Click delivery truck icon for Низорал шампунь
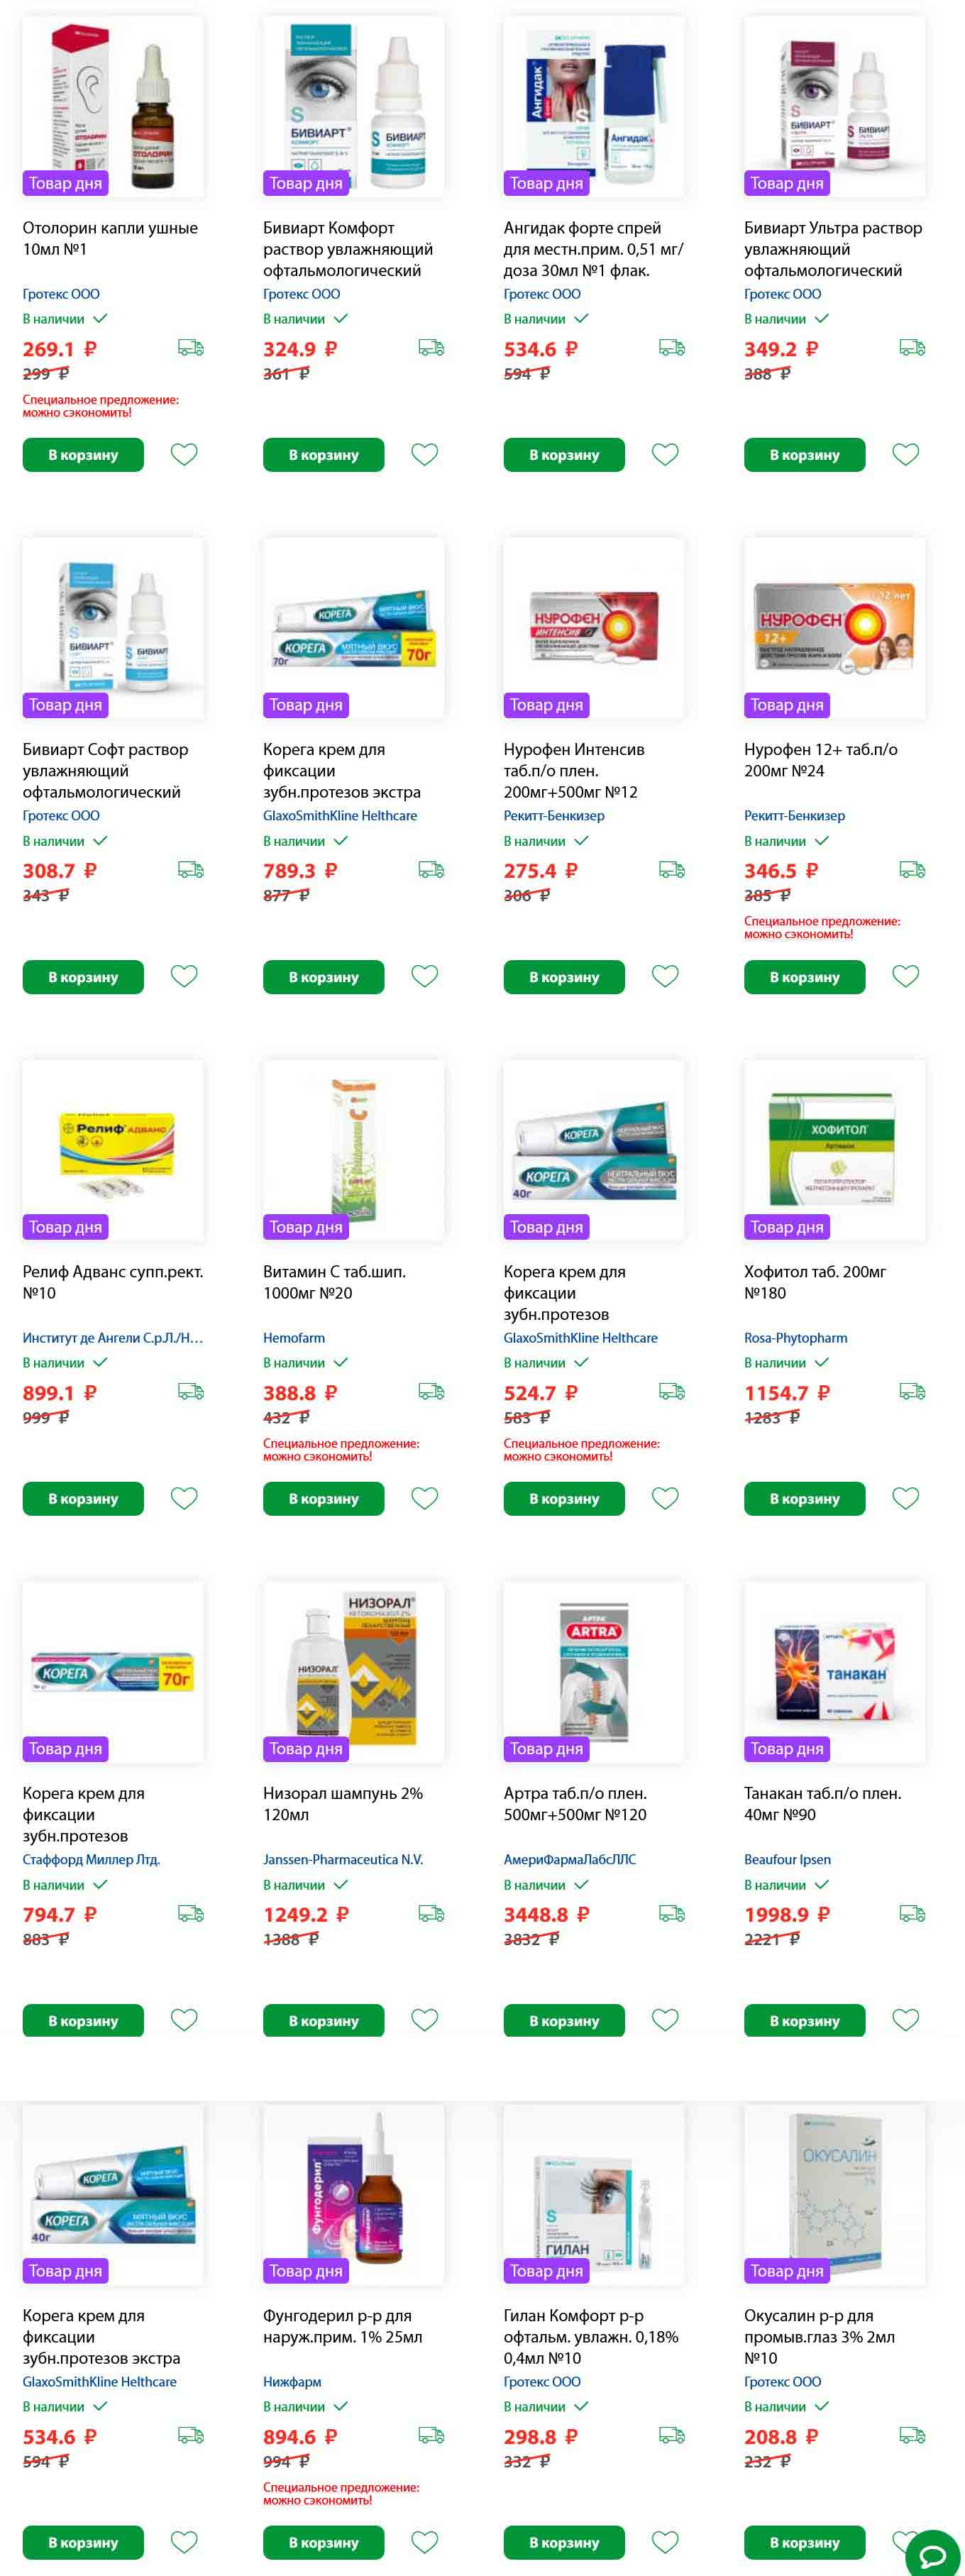This screenshot has height=2576, width=965. 431,1913
